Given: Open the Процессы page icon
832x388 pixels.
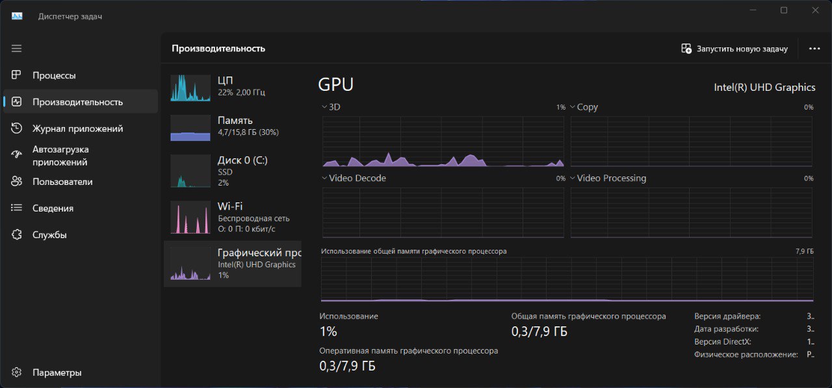Looking at the screenshot, I should click(17, 75).
